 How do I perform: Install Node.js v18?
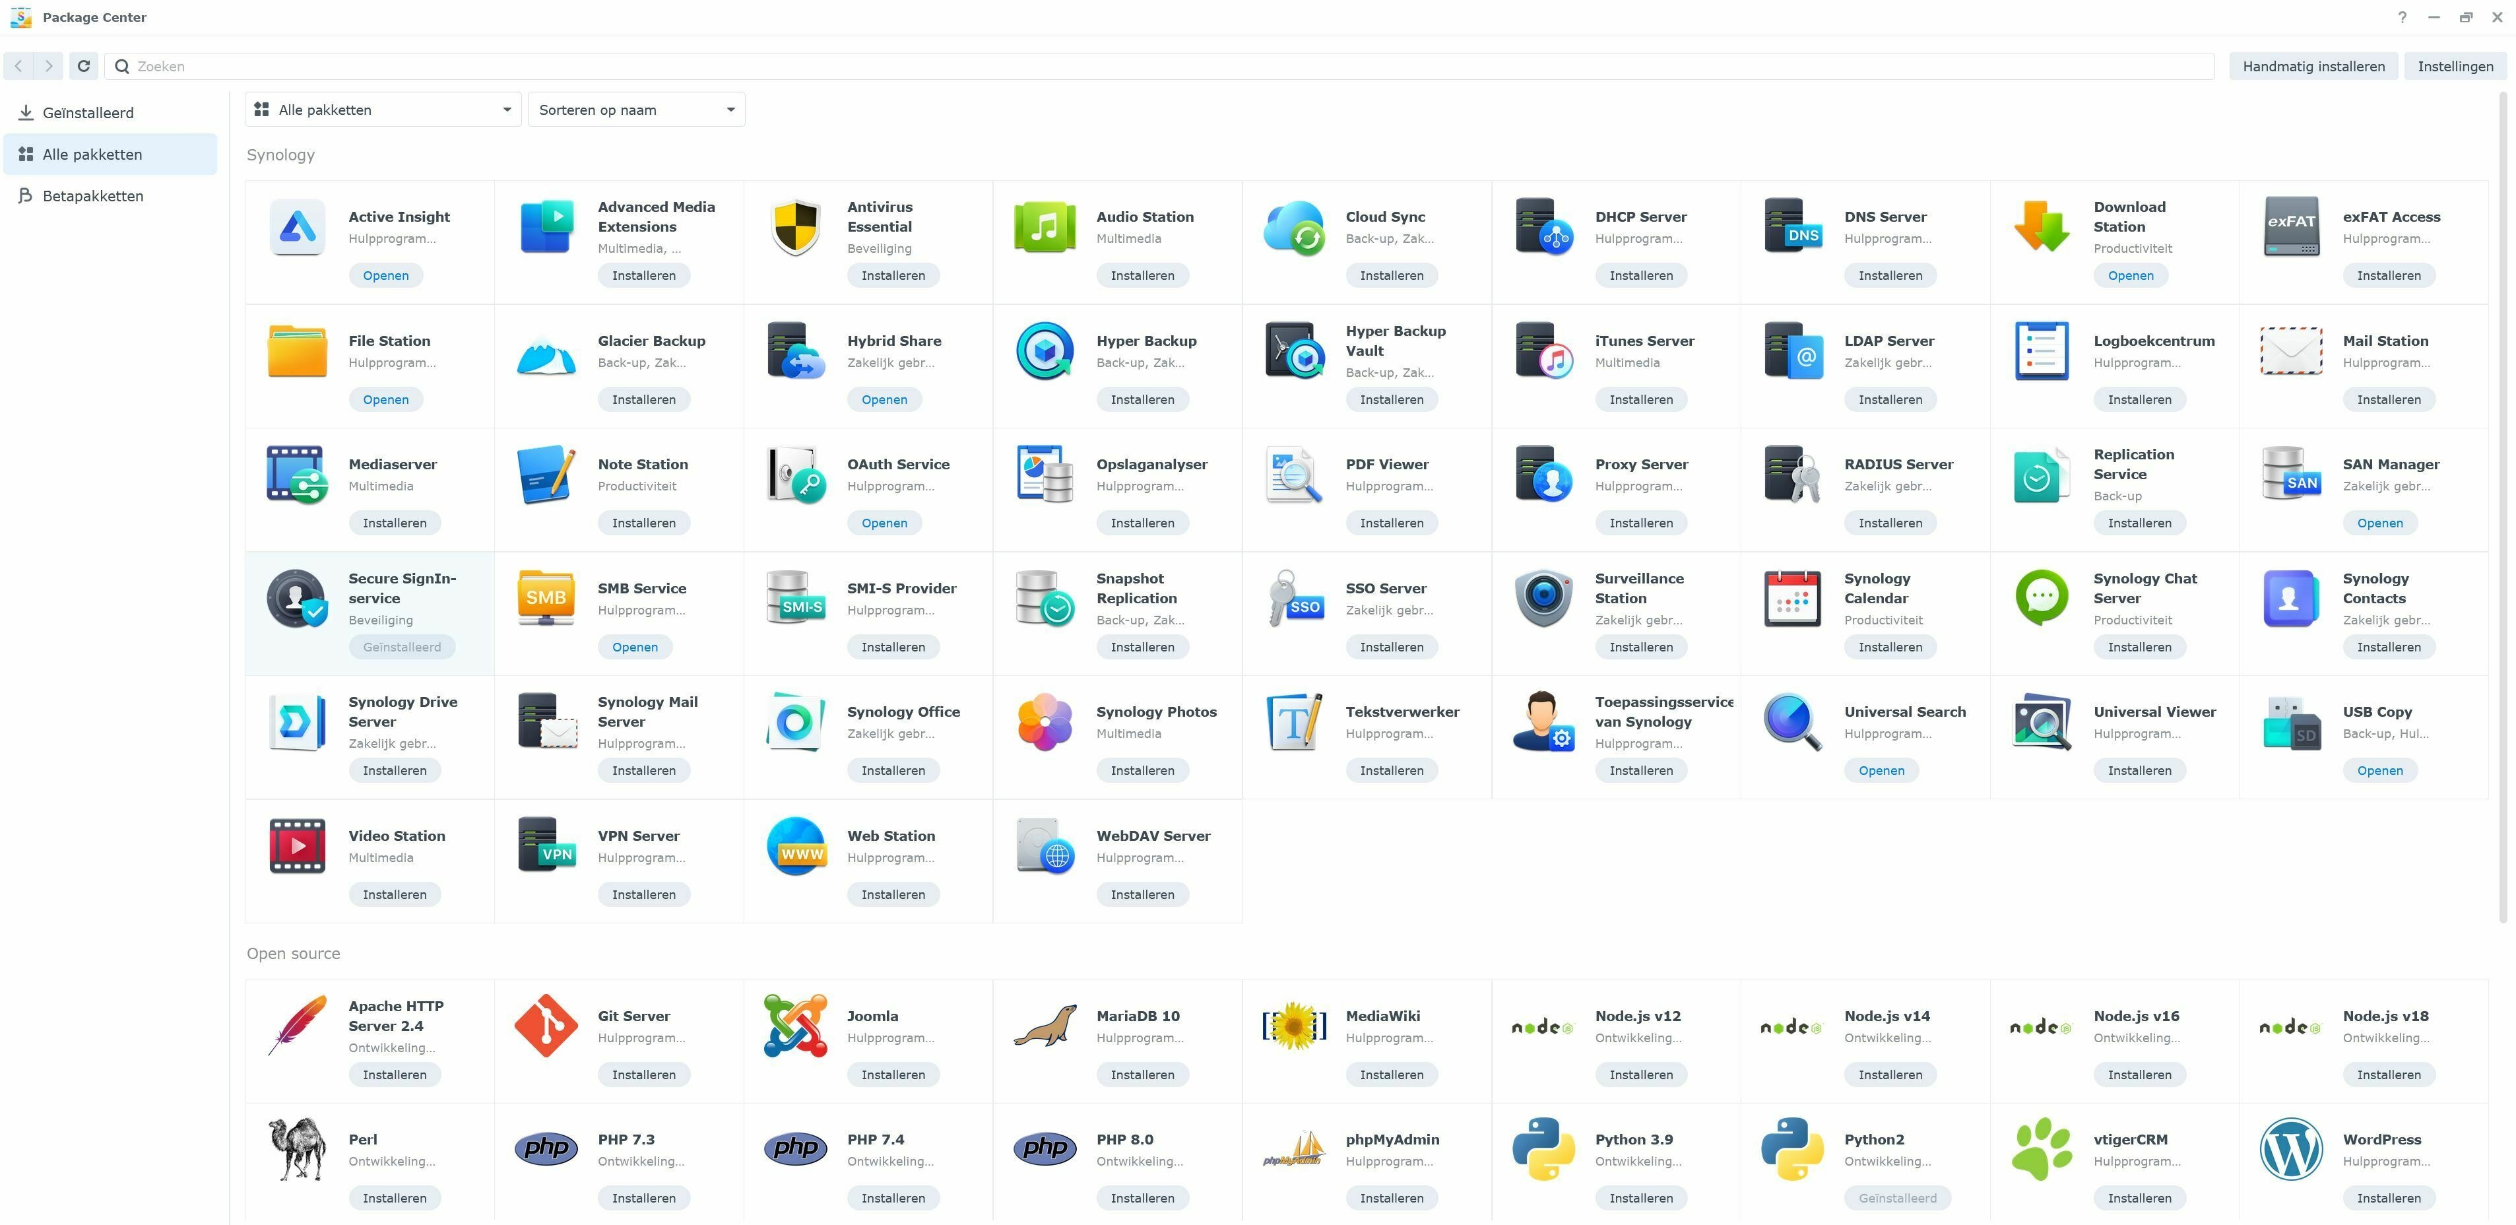2388,1075
